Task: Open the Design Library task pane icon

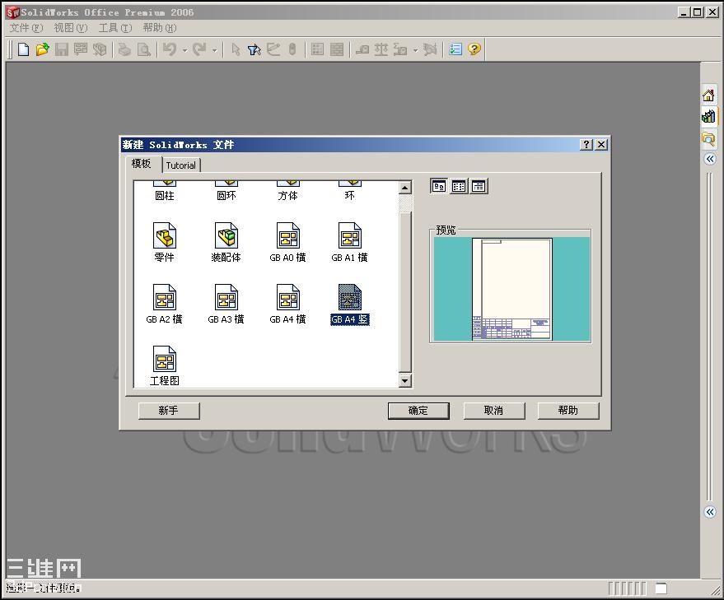Action: tap(708, 116)
